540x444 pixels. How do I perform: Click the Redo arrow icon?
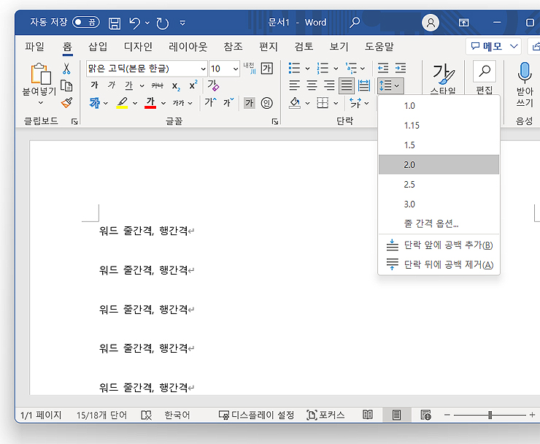[x=162, y=23]
